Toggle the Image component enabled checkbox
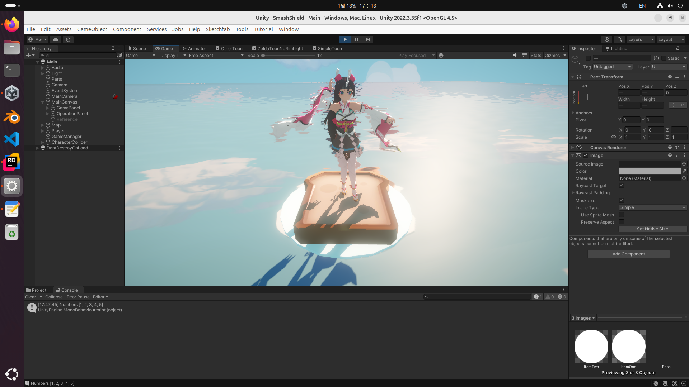Viewport: 689px width, 387px height. click(x=586, y=155)
